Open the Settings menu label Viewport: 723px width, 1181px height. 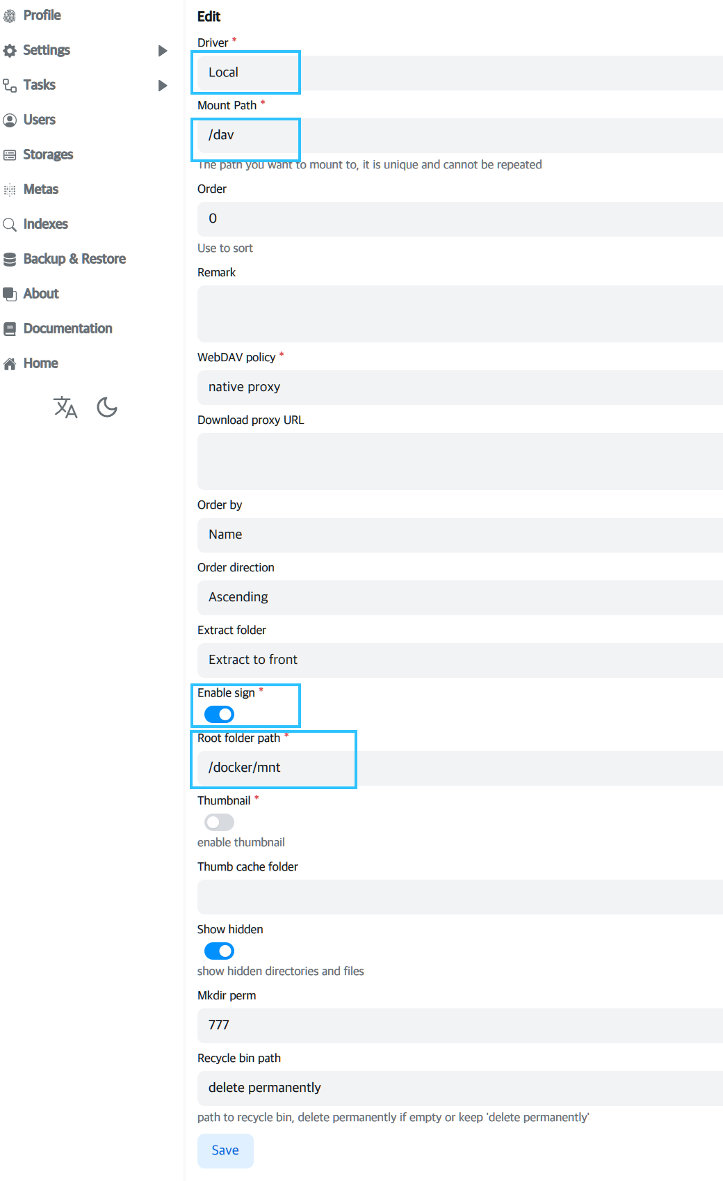(47, 50)
